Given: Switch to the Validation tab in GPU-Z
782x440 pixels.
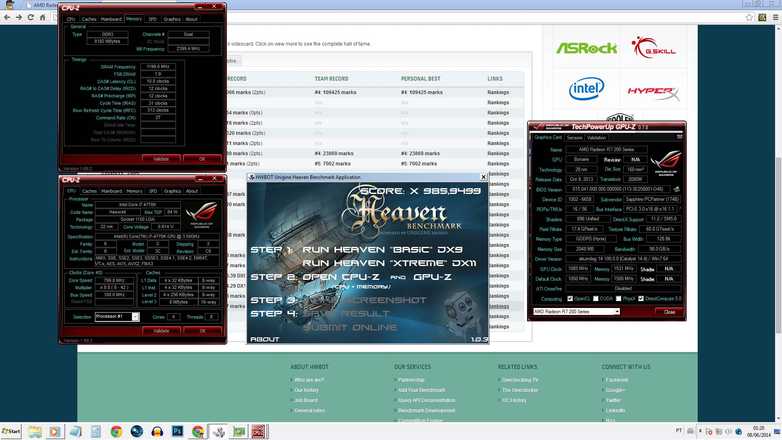Looking at the screenshot, I should [596, 138].
